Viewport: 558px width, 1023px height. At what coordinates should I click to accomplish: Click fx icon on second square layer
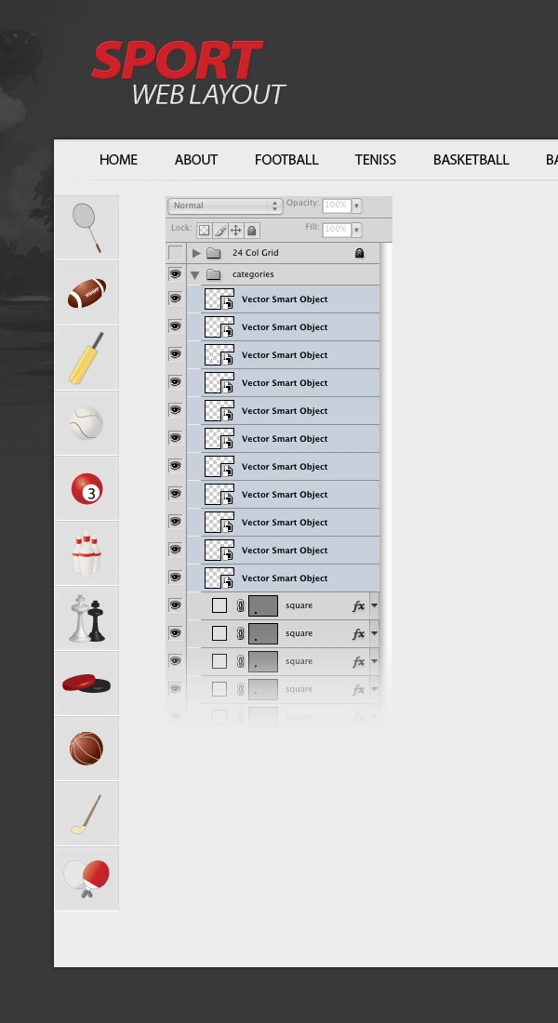coord(358,634)
